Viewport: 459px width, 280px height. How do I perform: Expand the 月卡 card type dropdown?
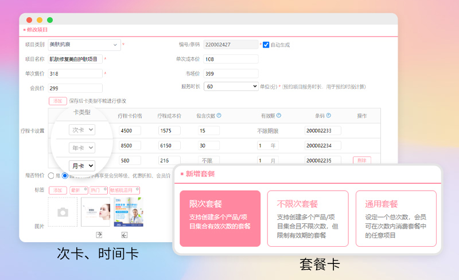pyautogui.click(x=83, y=166)
